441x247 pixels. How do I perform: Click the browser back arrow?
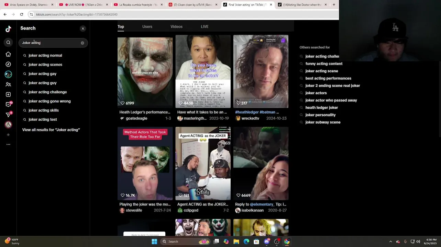point(5,14)
